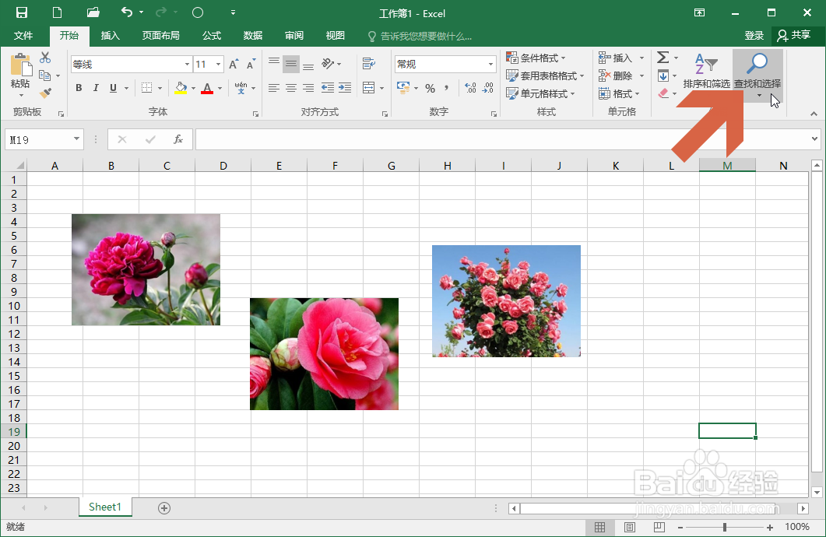The image size is (826, 537).
Task: Switch to 数据 Data tab
Action: pyautogui.click(x=253, y=36)
